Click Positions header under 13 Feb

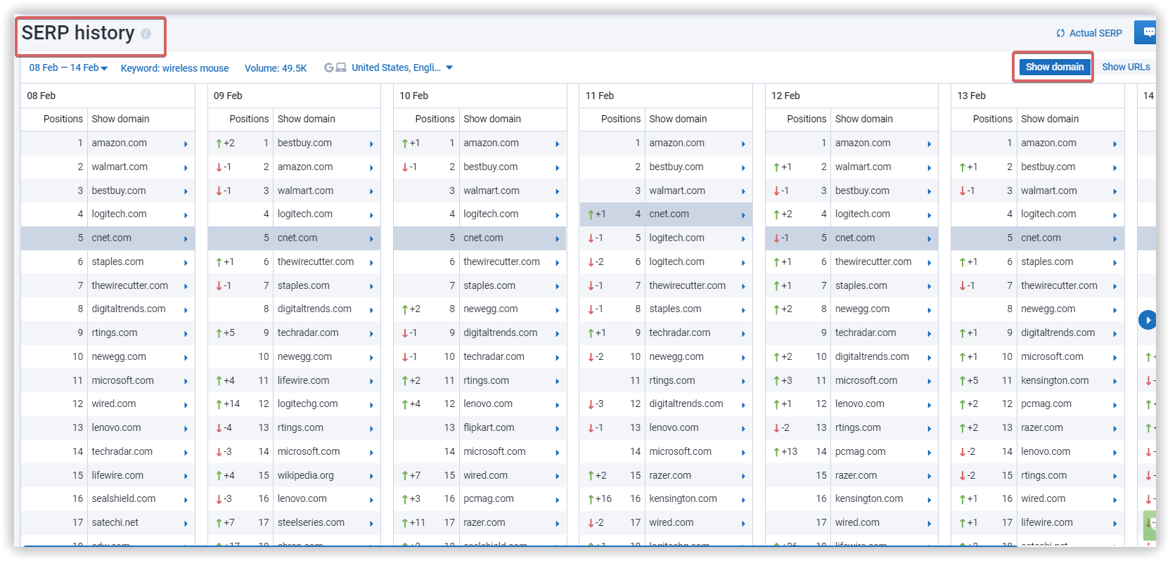point(992,119)
